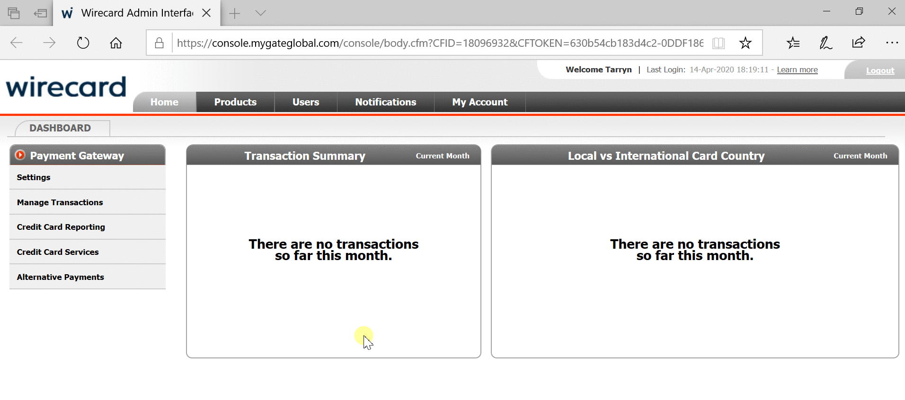Click the wirecard logo
The image size is (905, 400).
point(66,87)
